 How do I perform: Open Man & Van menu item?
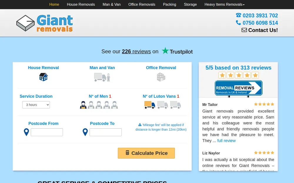pyautogui.click(x=111, y=4)
